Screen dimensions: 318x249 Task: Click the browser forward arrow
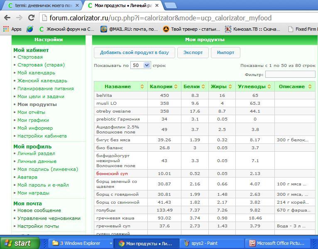[x=19, y=18]
